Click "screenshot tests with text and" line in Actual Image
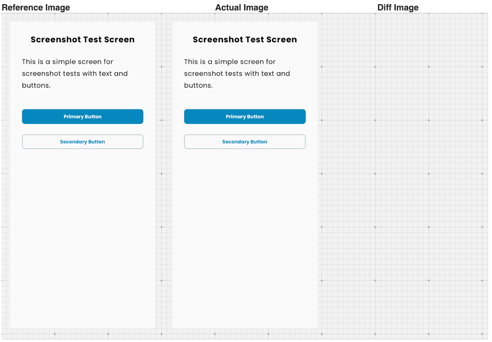The image size is (492, 342). [x=237, y=74]
